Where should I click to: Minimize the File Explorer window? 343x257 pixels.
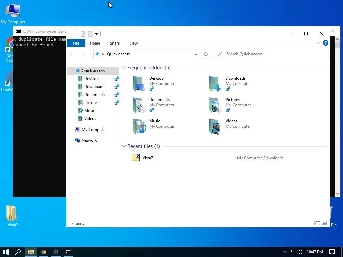tap(291, 34)
